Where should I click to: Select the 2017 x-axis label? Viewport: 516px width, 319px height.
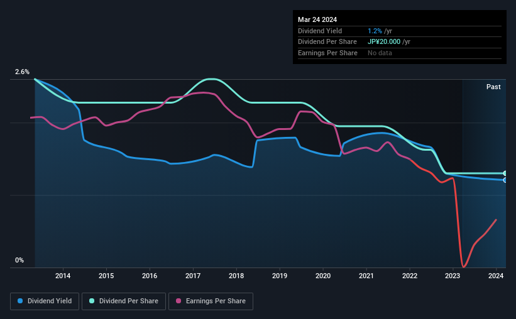pos(193,276)
